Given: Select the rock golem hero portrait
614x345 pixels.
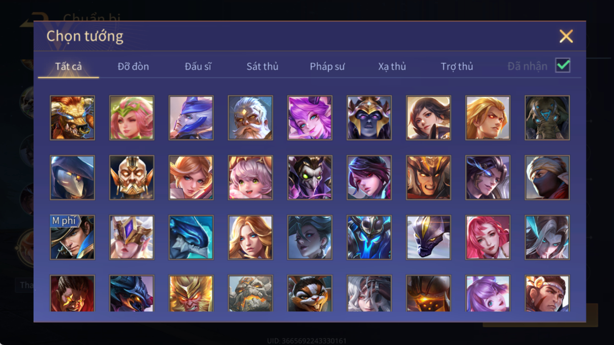Looking at the screenshot, I should click(250, 293).
